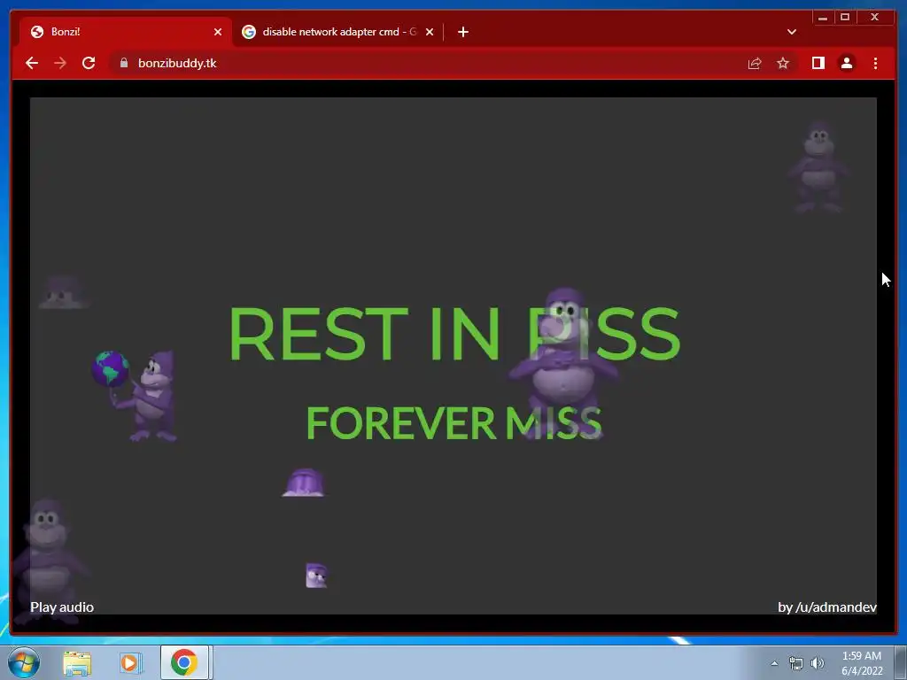
Task: Maximize the Chrome window
Action: [844, 18]
